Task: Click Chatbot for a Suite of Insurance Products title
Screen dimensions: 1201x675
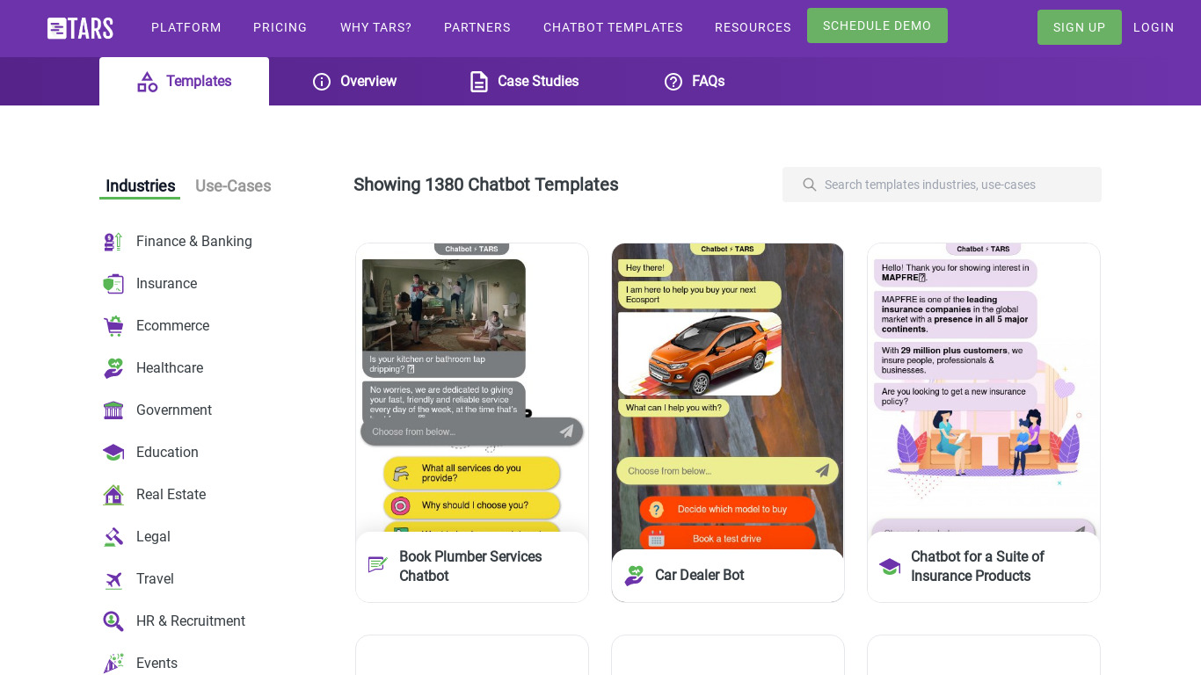Action: (978, 566)
